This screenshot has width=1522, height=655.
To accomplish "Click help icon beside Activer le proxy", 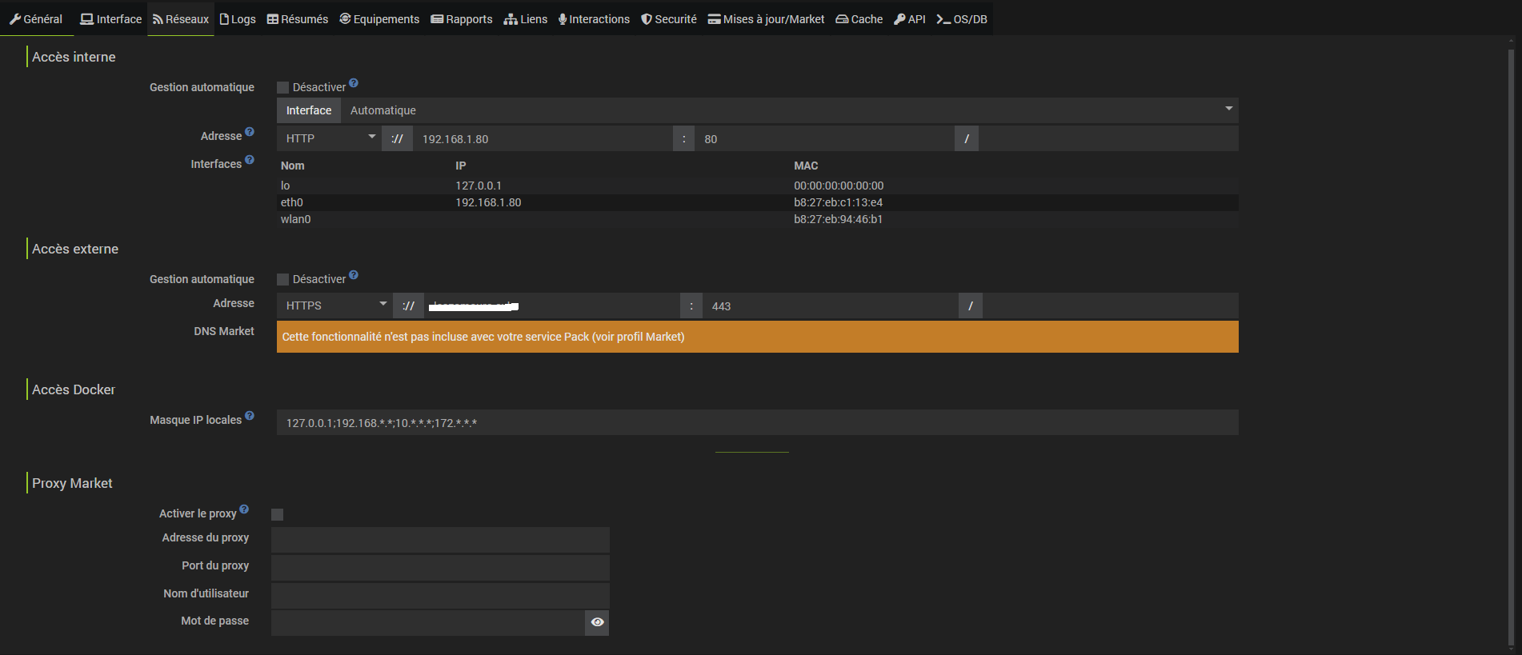I will (244, 509).
